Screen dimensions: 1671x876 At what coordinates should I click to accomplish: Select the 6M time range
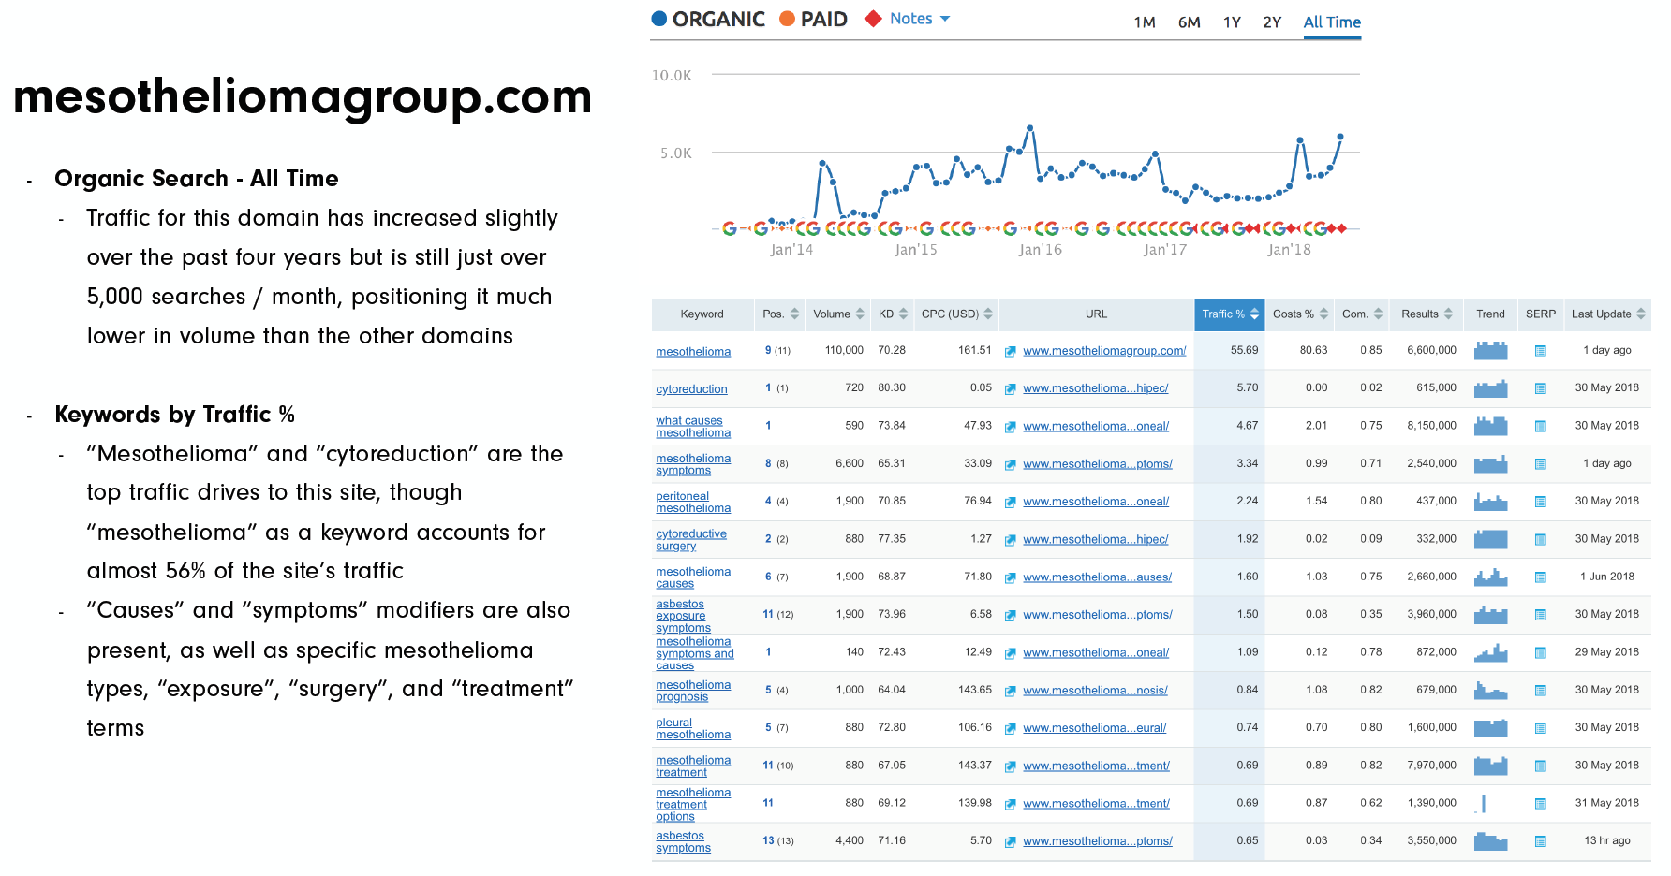(1190, 22)
